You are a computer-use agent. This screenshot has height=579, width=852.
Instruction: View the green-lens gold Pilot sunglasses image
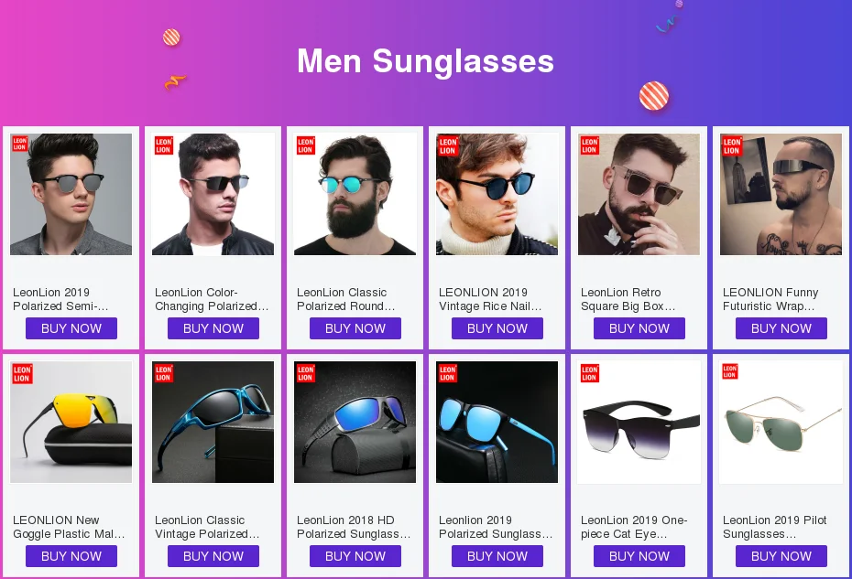coord(781,423)
